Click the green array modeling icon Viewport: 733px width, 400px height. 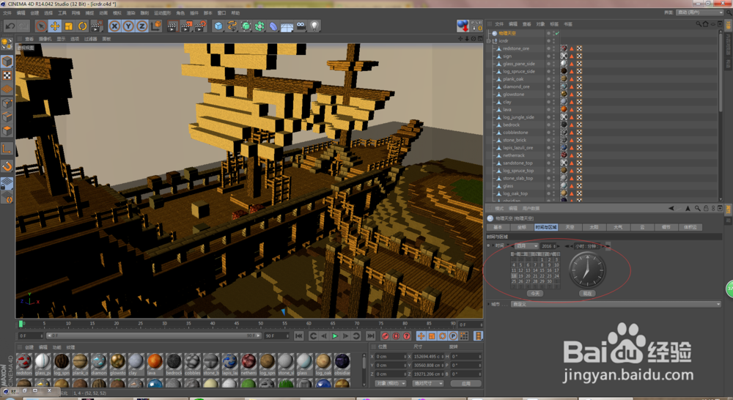(259, 26)
